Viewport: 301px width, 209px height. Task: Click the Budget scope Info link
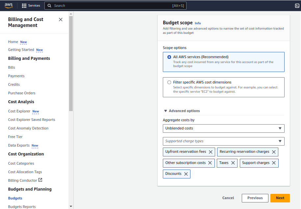pos(198,23)
